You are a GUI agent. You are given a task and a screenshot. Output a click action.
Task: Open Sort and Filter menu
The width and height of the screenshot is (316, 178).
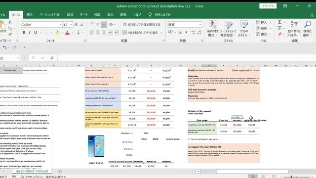click(x=294, y=29)
